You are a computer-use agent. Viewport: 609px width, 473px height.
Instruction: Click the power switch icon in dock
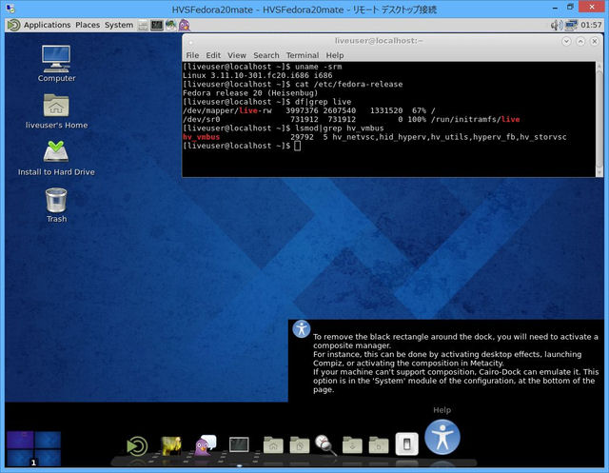(406, 443)
